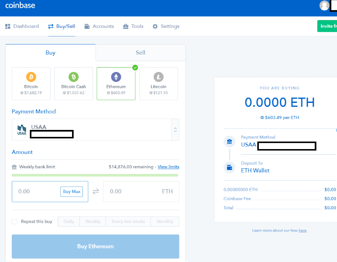Image resolution: width=337 pixels, height=262 pixels.
Task: Click the wallet icon beside Deposit To
Action: pyautogui.click(x=230, y=167)
